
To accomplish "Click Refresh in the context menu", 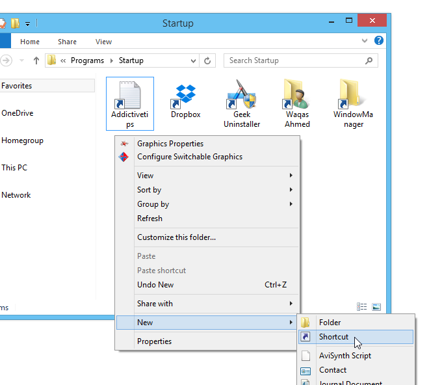I will (x=150, y=219).
